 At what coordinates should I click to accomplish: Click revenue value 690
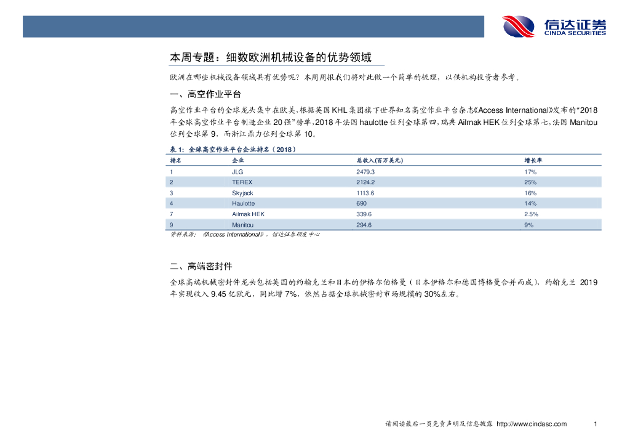[x=361, y=203]
